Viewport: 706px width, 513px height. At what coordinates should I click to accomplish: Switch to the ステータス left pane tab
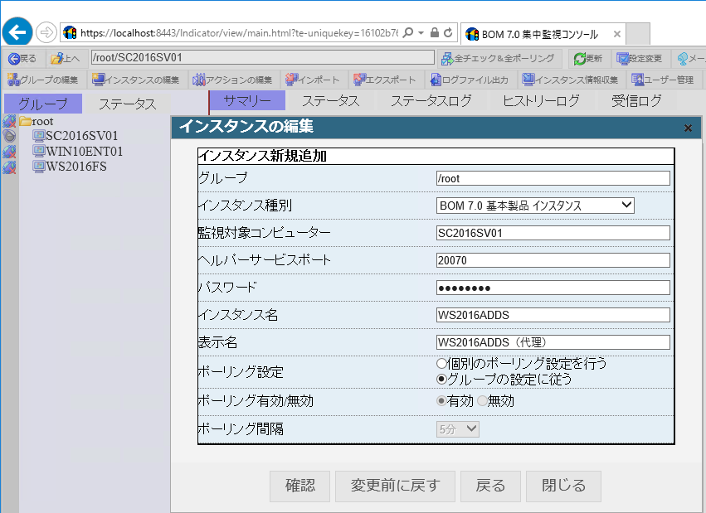click(x=128, y=104)
